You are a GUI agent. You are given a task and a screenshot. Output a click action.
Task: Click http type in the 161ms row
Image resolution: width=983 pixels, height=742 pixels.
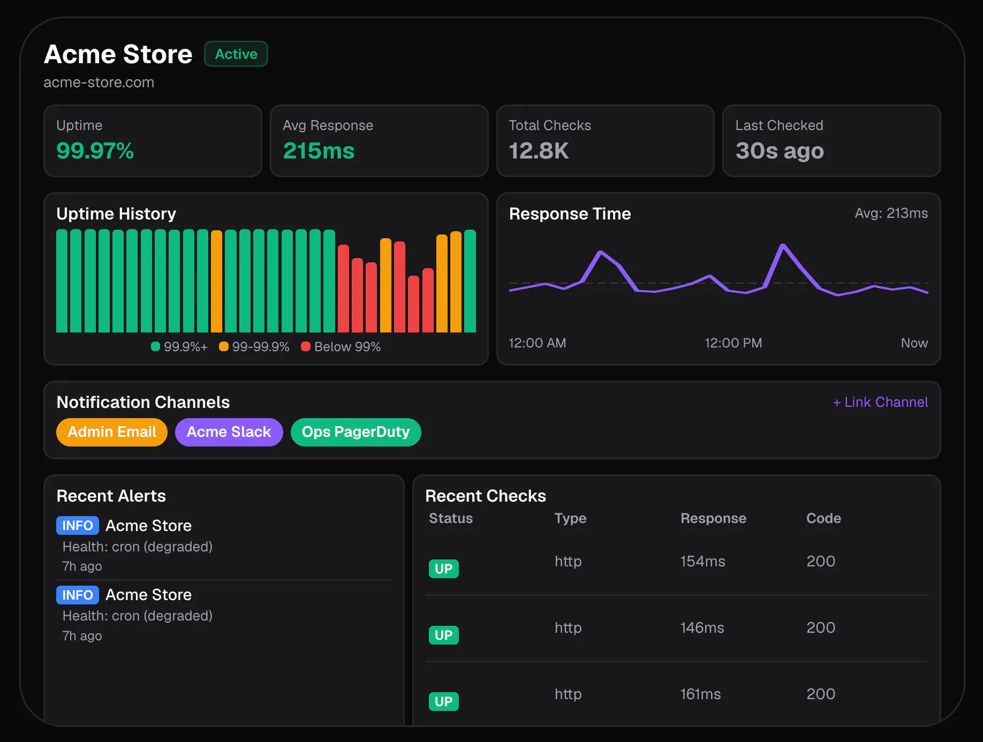point(568,694)
